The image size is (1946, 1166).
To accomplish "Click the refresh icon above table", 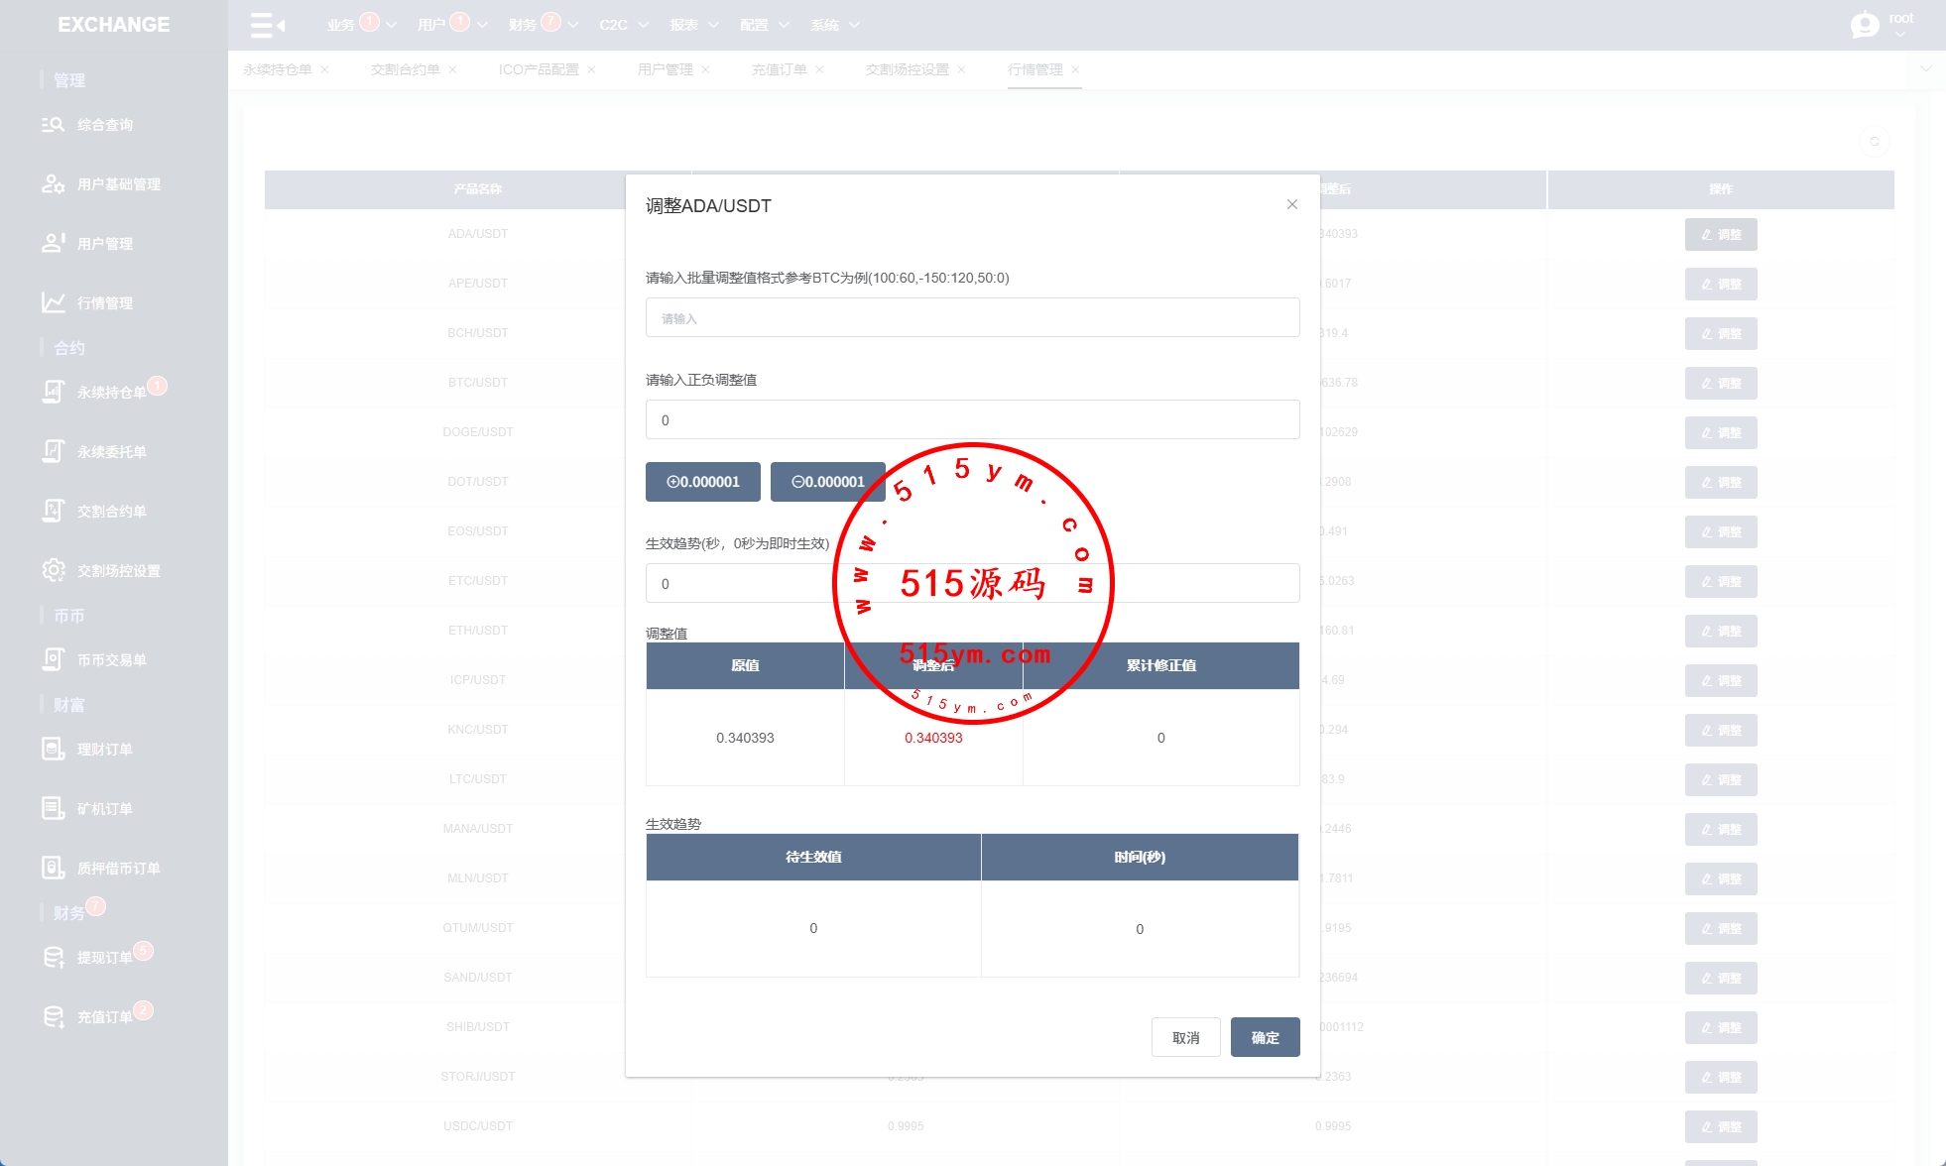I will 1874,141.
